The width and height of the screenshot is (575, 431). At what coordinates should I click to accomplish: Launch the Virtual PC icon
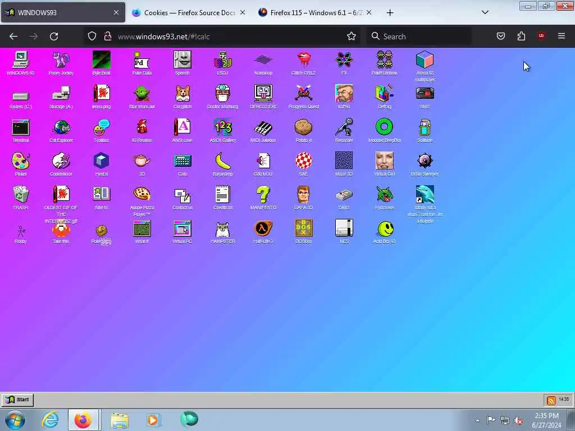(x=182, y=228)
